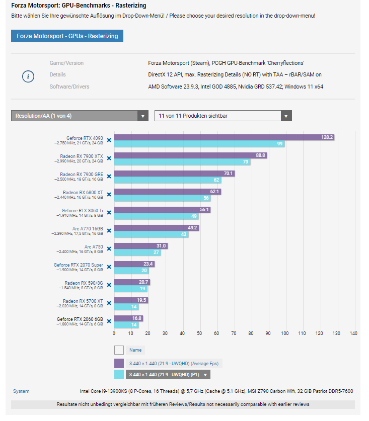Click the Geforce RTX 4090 label
Screen dimensions: 369x421
tap(85, 138)
